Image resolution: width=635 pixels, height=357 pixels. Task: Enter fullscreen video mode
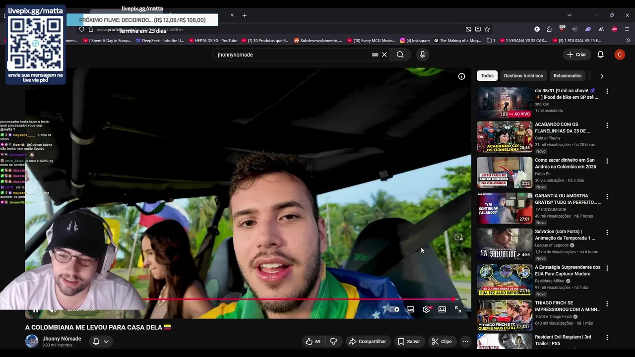(x=458, y=309)
